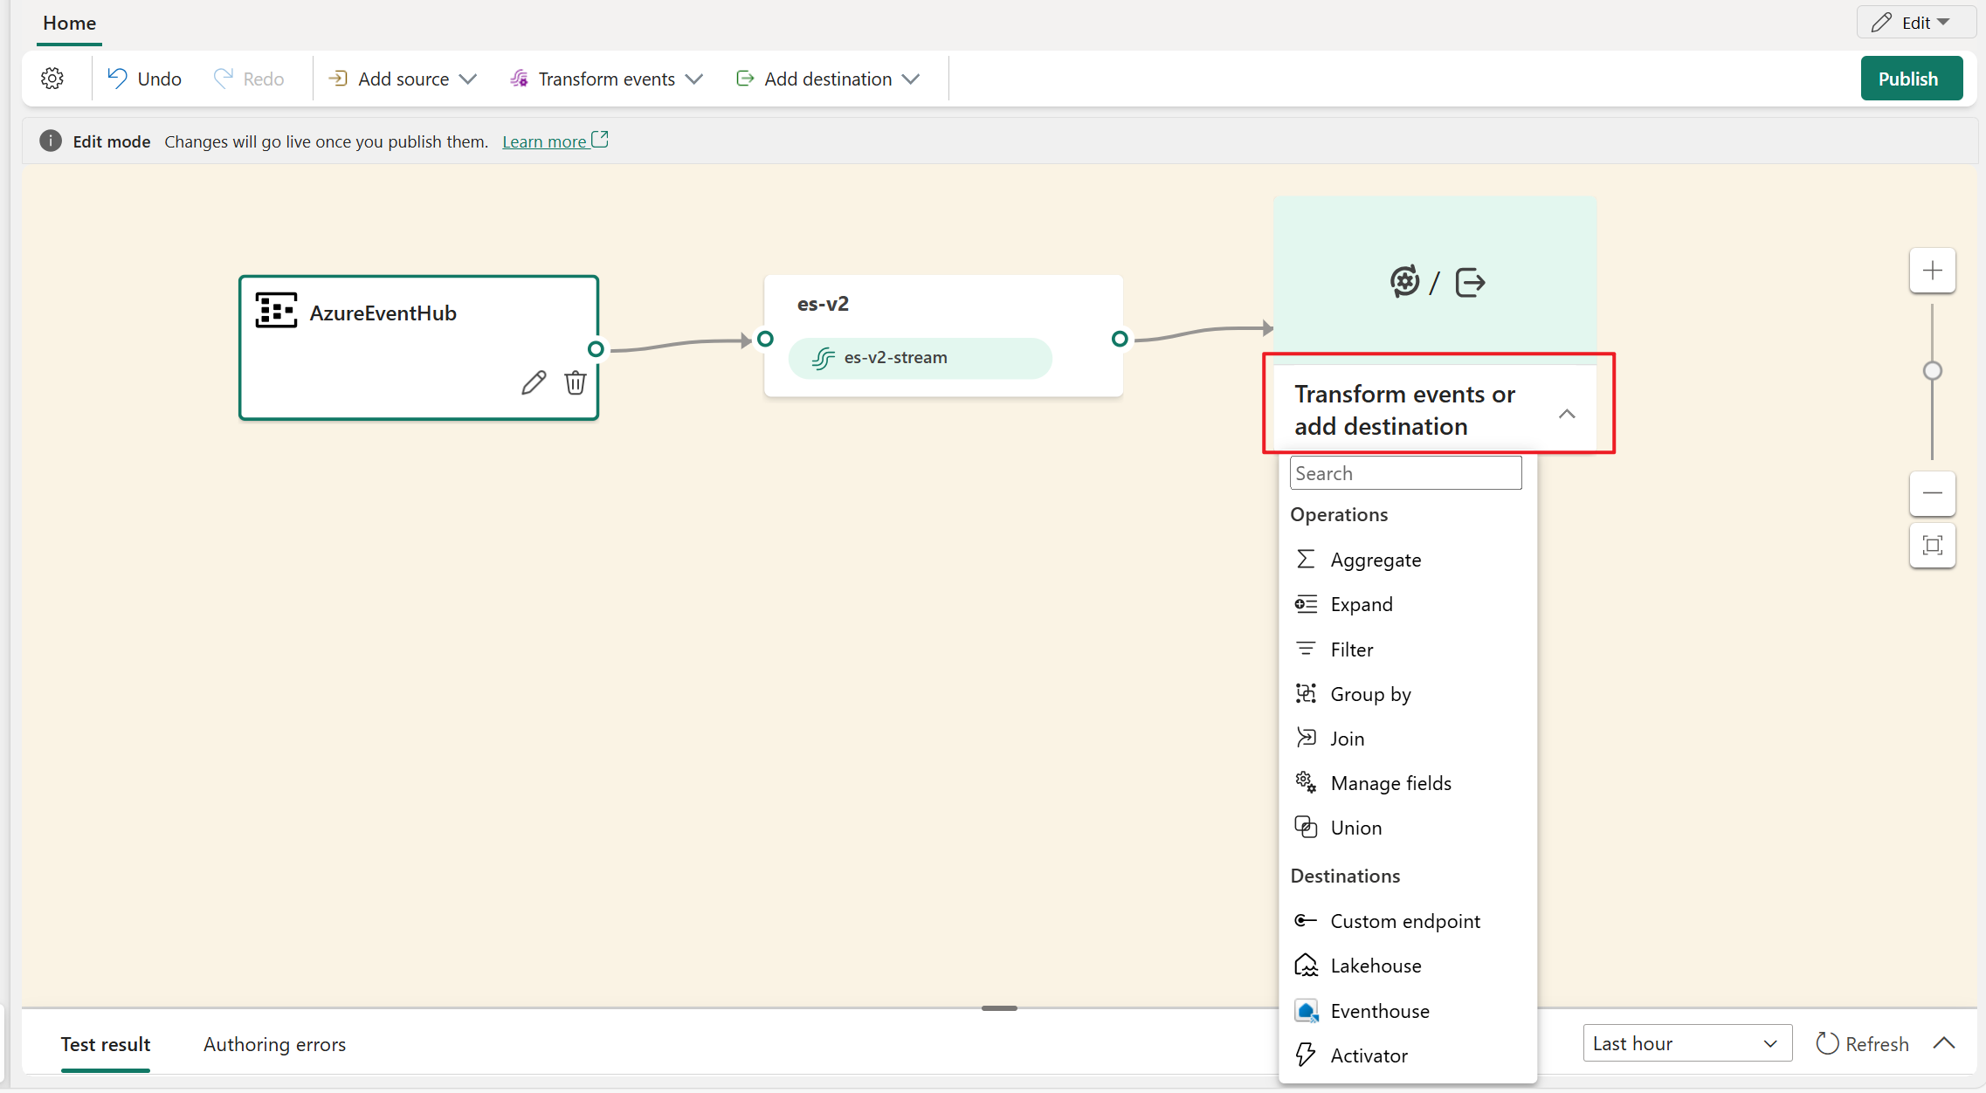Switch to the Authoring errors tab
The width and height of the screenshot is (1986, 1093).
pos(273,1043)
